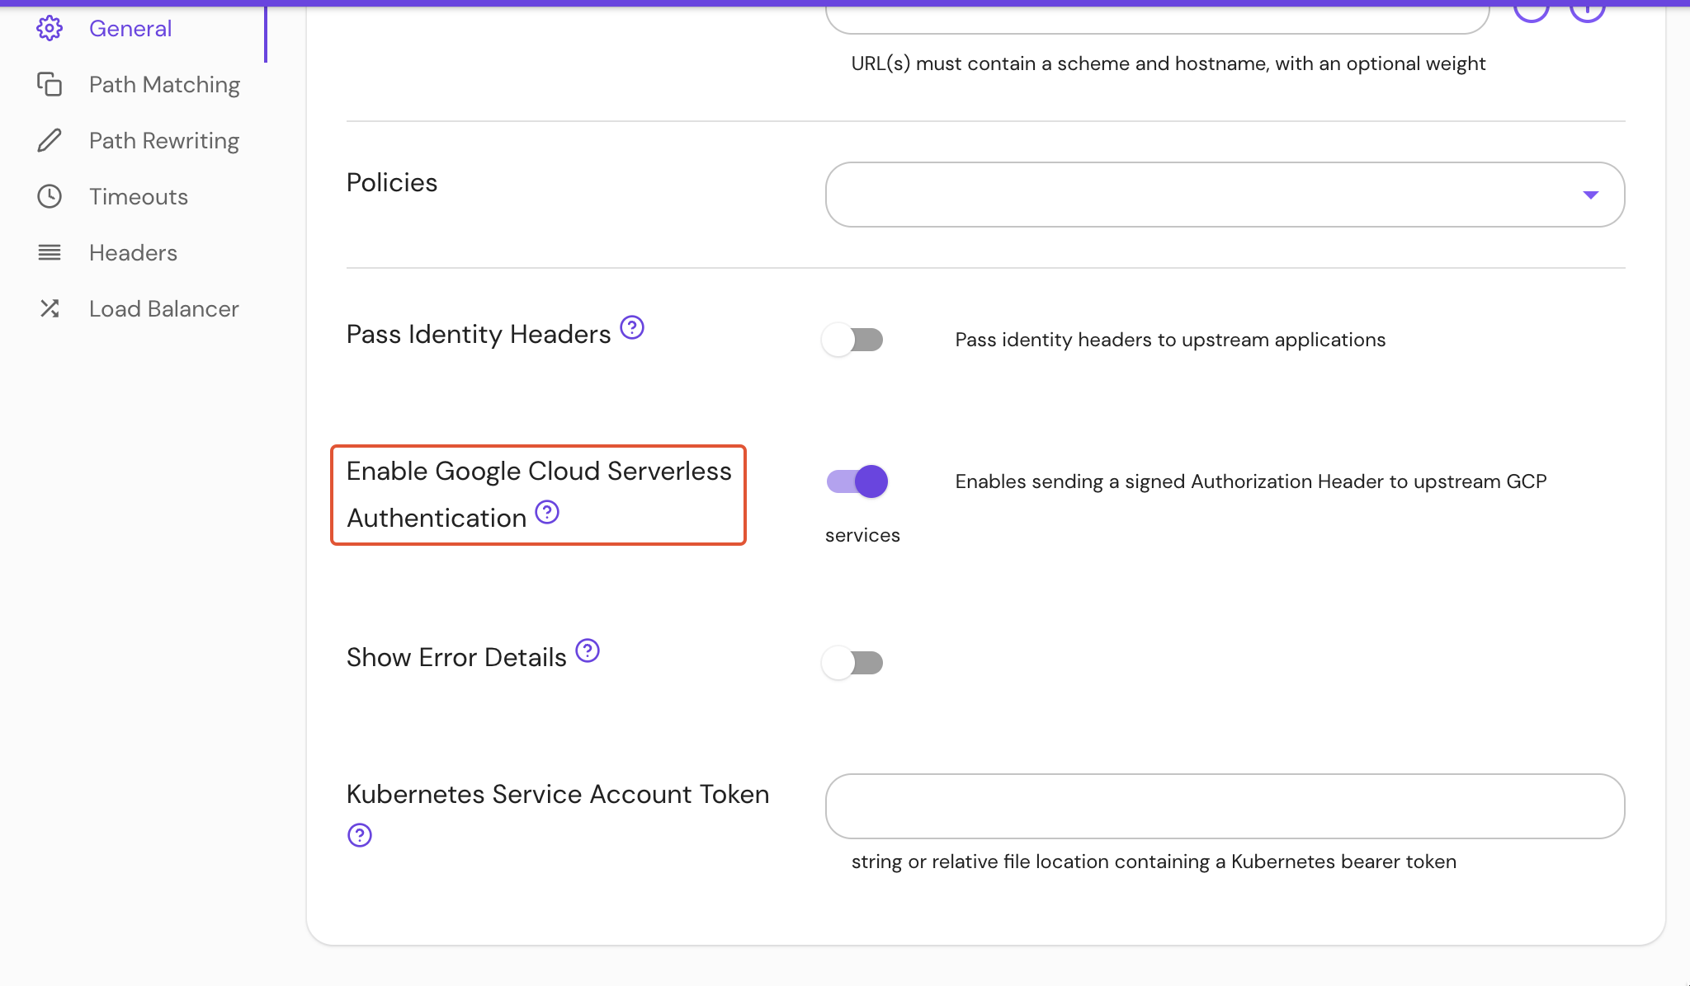1690x986 pixels.
Task: Open help for Google Cloud Serverless Authentication
Action: tap(547, 513)
